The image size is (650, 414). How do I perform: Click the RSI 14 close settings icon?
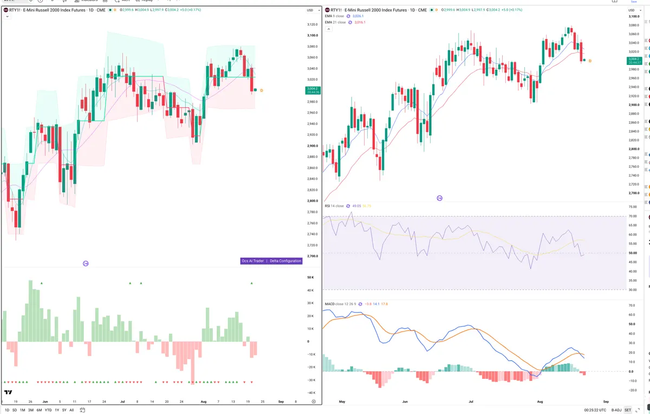click(348, 206)
